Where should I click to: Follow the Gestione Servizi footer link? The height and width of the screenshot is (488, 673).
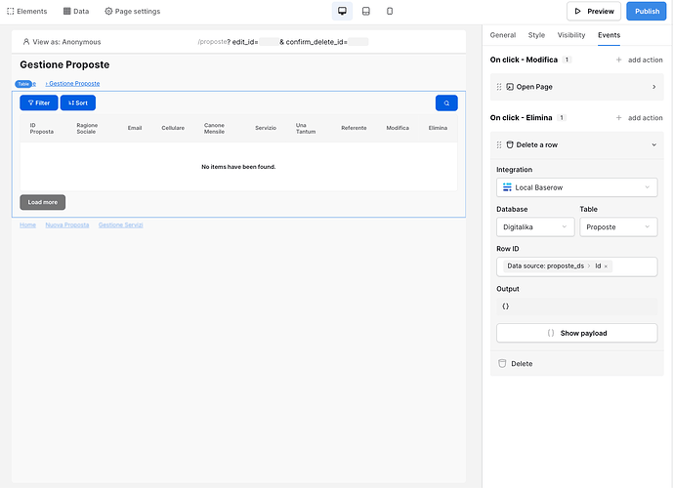120,225
